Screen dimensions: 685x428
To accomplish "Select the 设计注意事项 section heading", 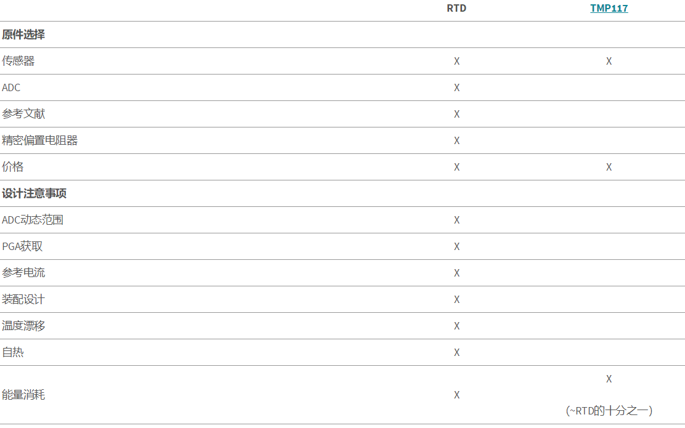I will 34,193.
